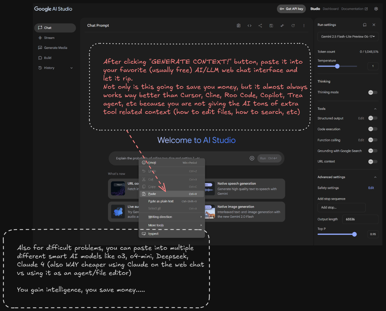Click the Get API key button

tap(291, 9)
